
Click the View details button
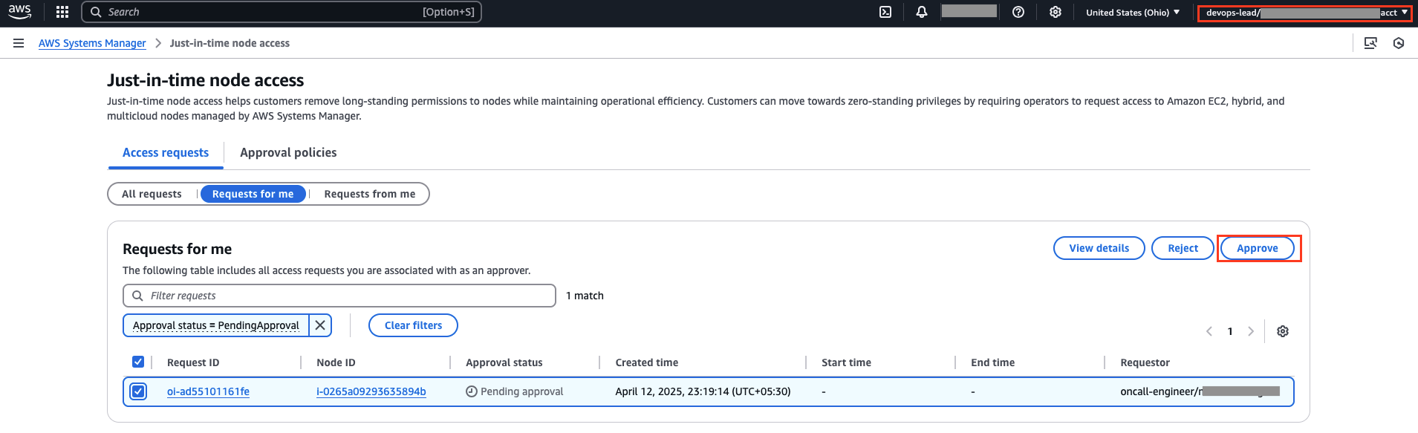tap(1099, 248)
